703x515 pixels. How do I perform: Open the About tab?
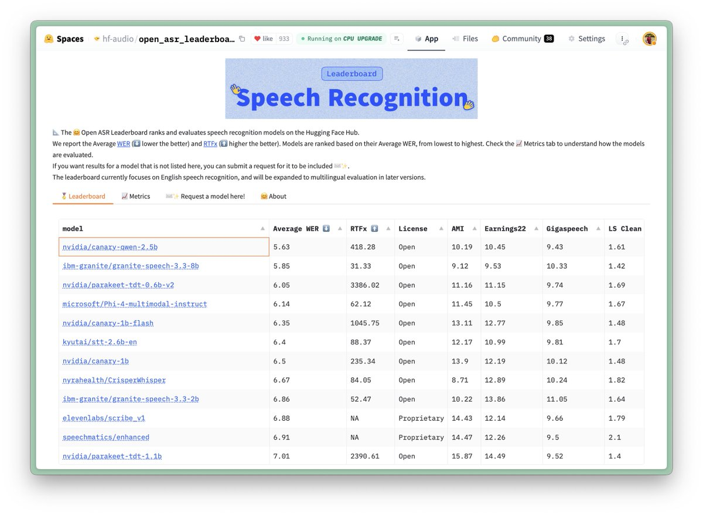pos(274,197)
